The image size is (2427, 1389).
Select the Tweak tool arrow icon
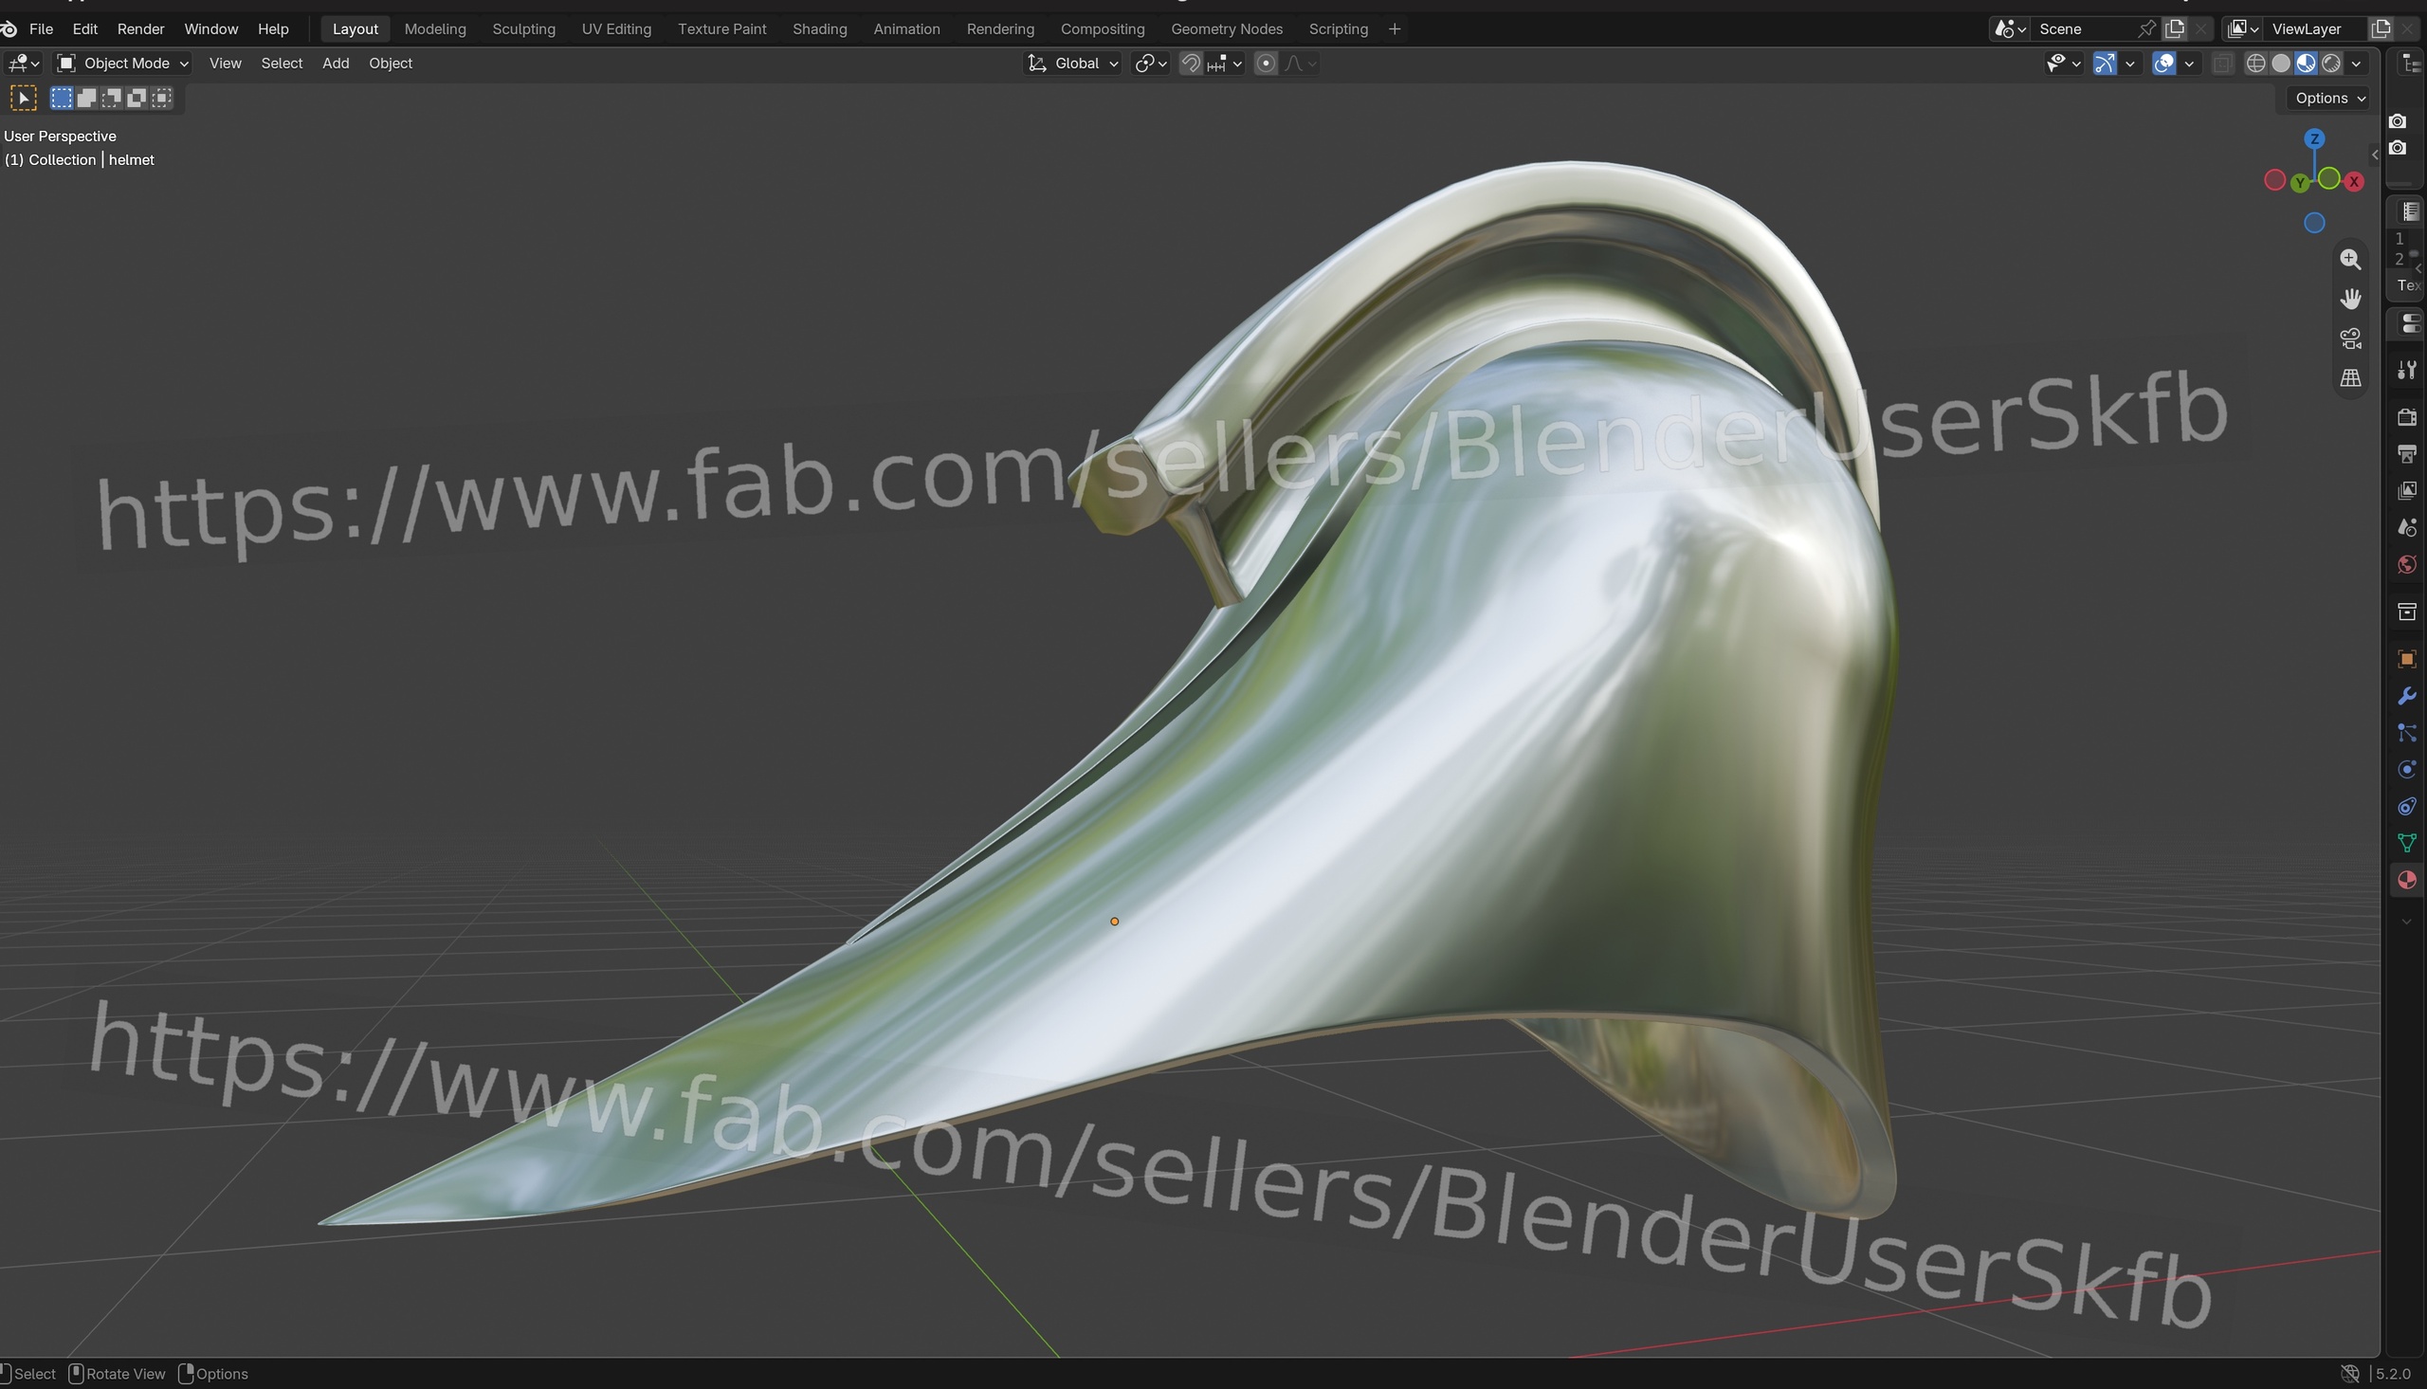coord(23,98)
